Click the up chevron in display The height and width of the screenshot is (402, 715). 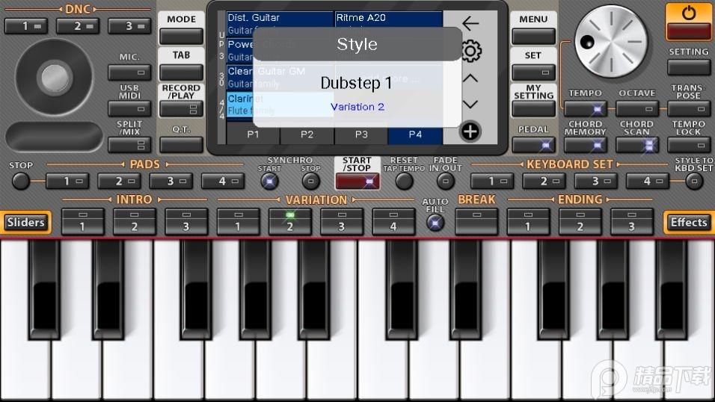click(470, 78)
